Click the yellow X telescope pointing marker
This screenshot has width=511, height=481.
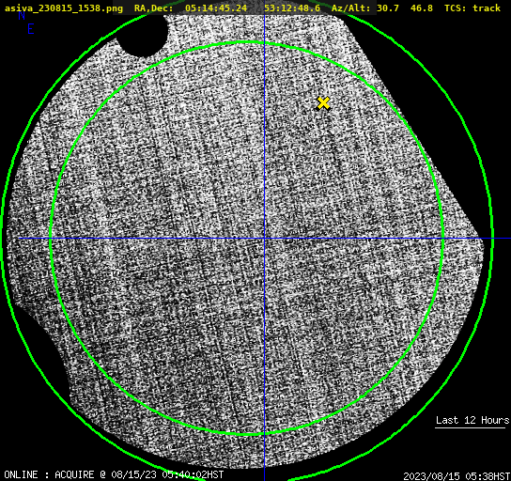coord(323,103)
